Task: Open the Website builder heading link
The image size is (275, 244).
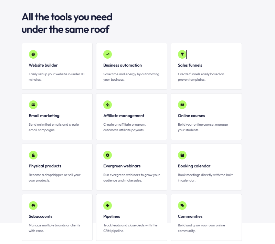Action: 43,65
